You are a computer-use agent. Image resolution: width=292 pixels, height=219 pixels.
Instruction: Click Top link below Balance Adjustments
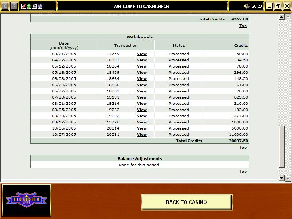243,172
